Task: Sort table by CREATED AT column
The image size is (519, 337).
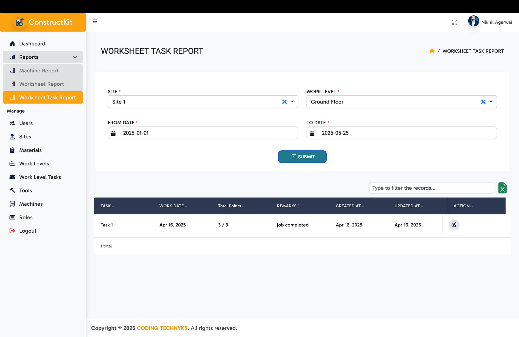Action: [x=350, y=206]
